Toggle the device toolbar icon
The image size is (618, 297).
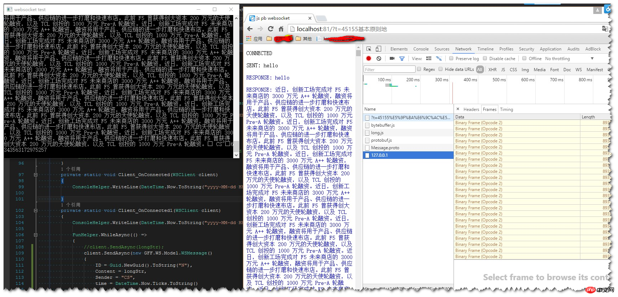[378, 49]
